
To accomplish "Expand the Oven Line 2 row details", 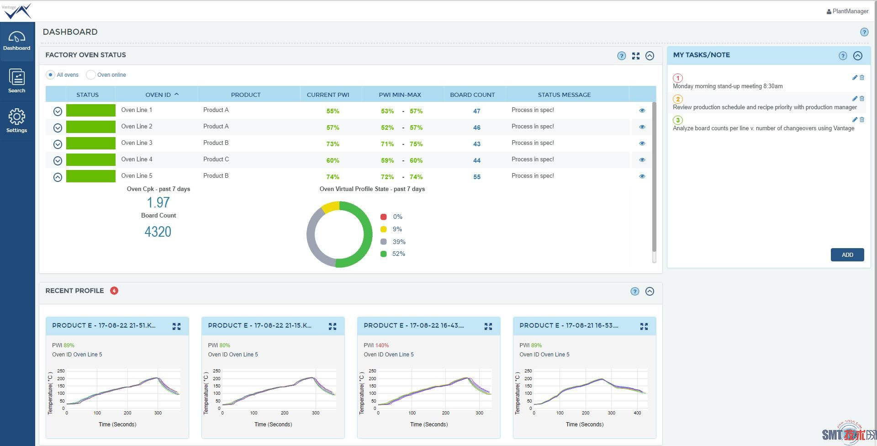I will [x=58, y=128].
